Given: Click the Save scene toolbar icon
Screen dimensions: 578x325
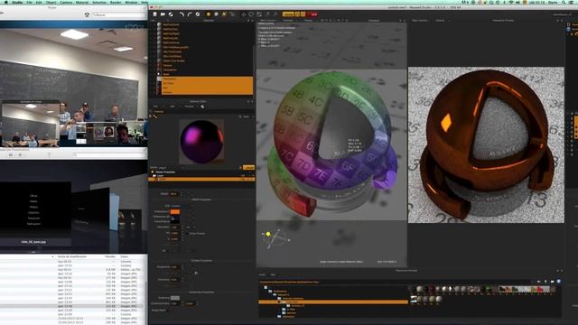Looking at the screenshot, I should (x=171, y=14).
